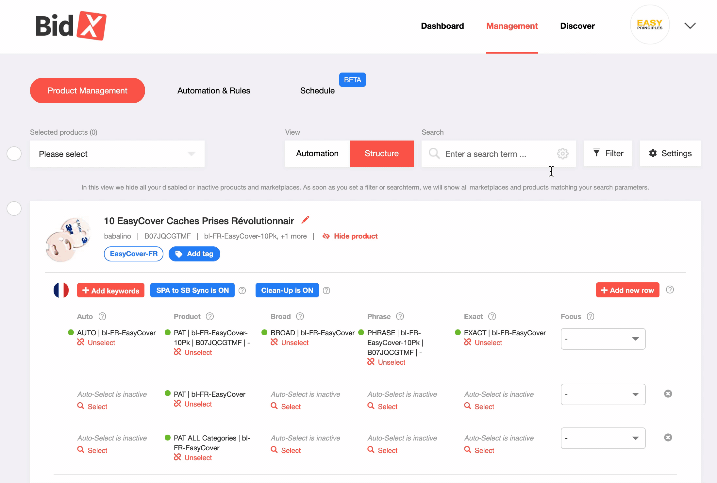Screen dimensions: 717x483
Task: Open the Please select dropdown
Action: tap(117, 154)
